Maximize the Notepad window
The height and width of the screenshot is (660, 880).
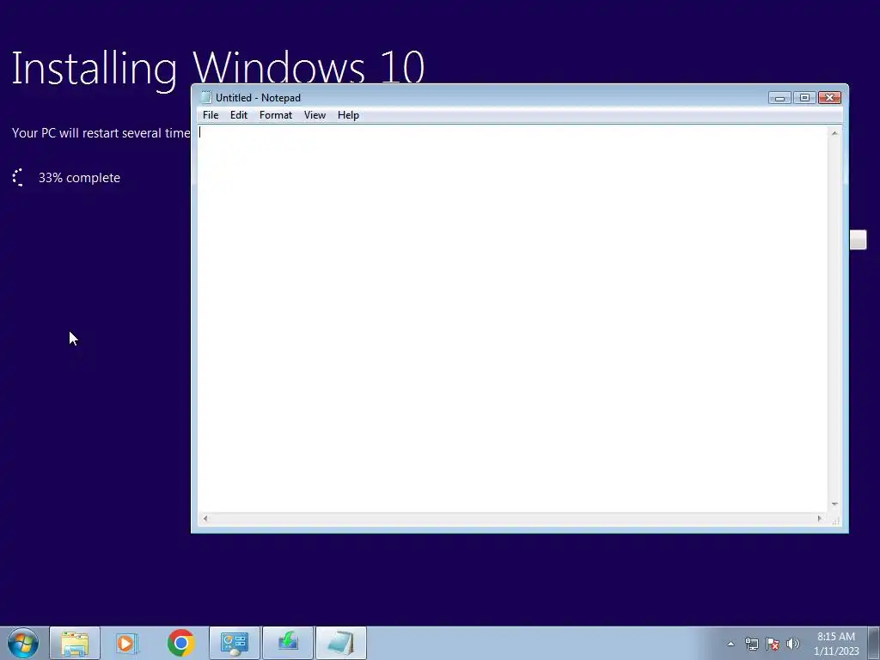pos(804,98)
